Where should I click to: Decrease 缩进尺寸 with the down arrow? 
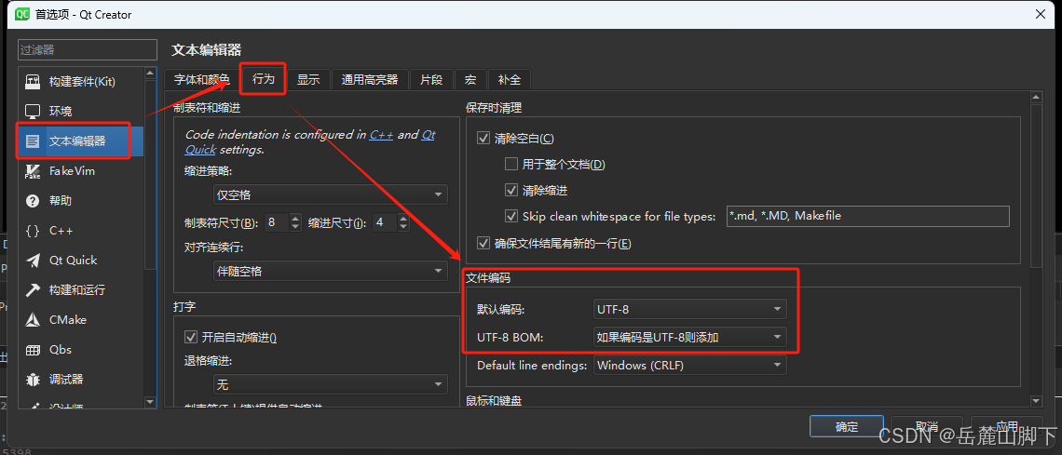[x=403, y=227]
